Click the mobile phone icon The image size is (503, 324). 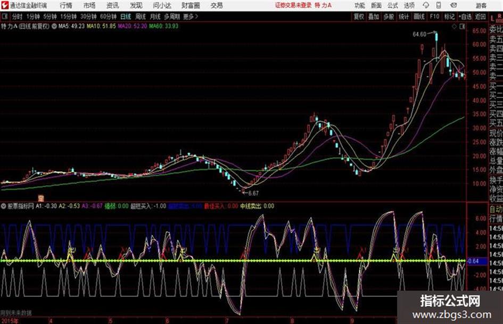click(x=439, y=5)
